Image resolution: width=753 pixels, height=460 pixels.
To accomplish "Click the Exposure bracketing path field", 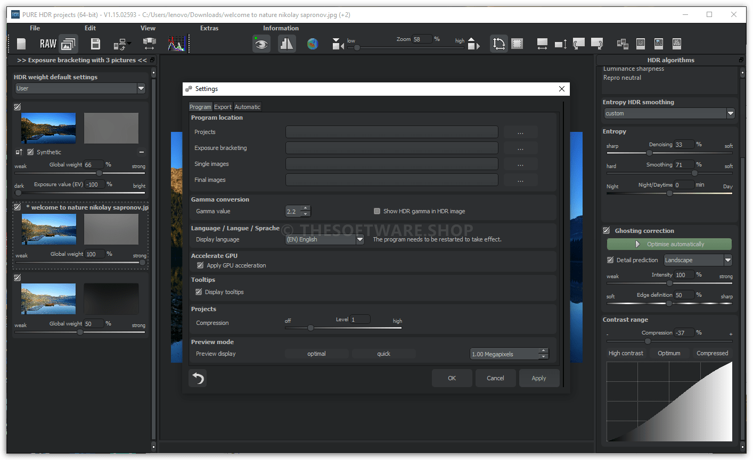I will click(392, 148).
